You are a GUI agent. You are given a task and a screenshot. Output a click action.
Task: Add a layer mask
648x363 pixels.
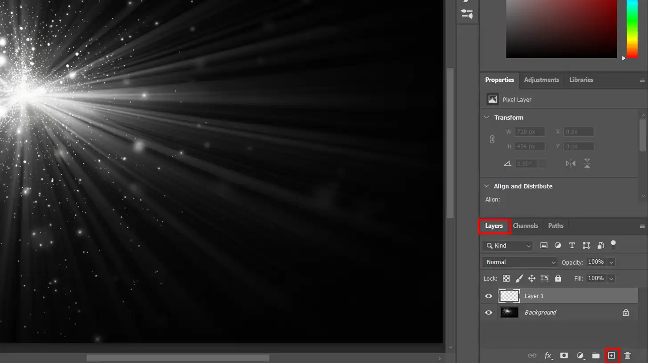(564, 355)
